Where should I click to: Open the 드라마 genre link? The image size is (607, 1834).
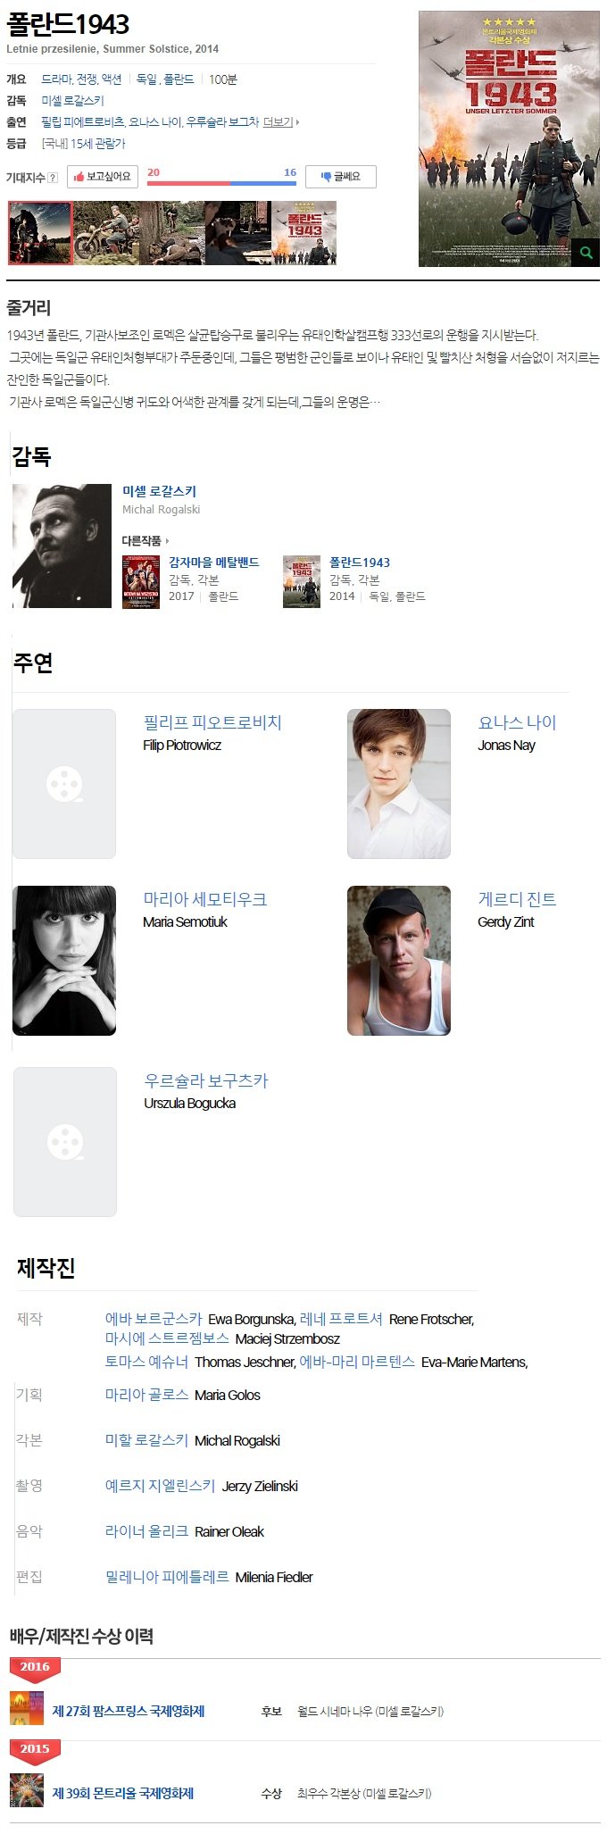56,79
